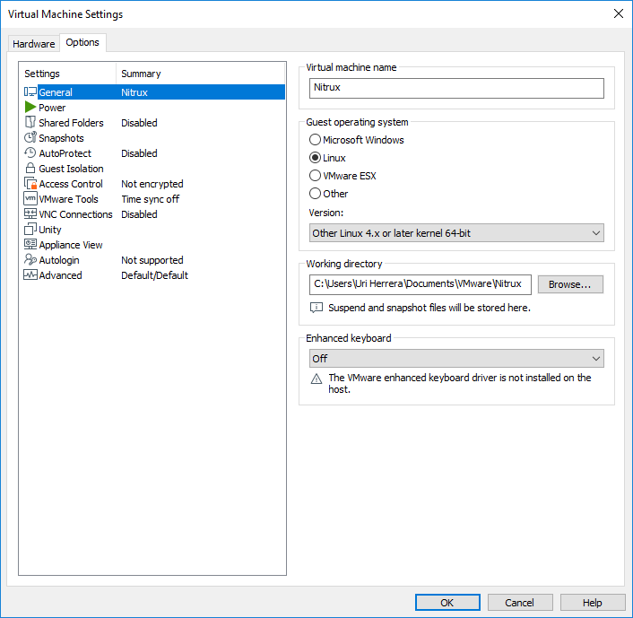Click the Nitrux summary of General row
Screen dimensions: 633x618
pos(134,92)
